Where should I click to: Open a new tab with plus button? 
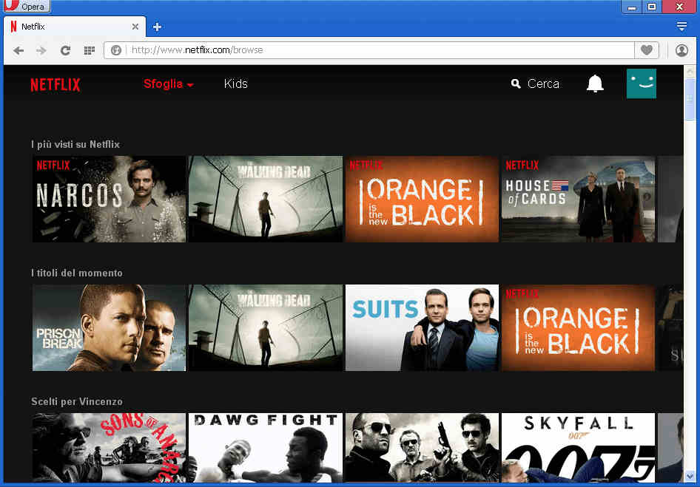coord(157,27)
